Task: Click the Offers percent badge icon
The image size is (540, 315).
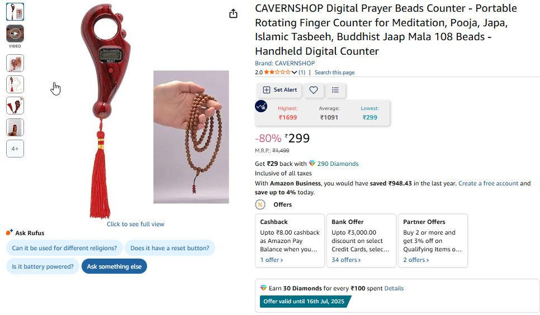Action: point(260,204)
